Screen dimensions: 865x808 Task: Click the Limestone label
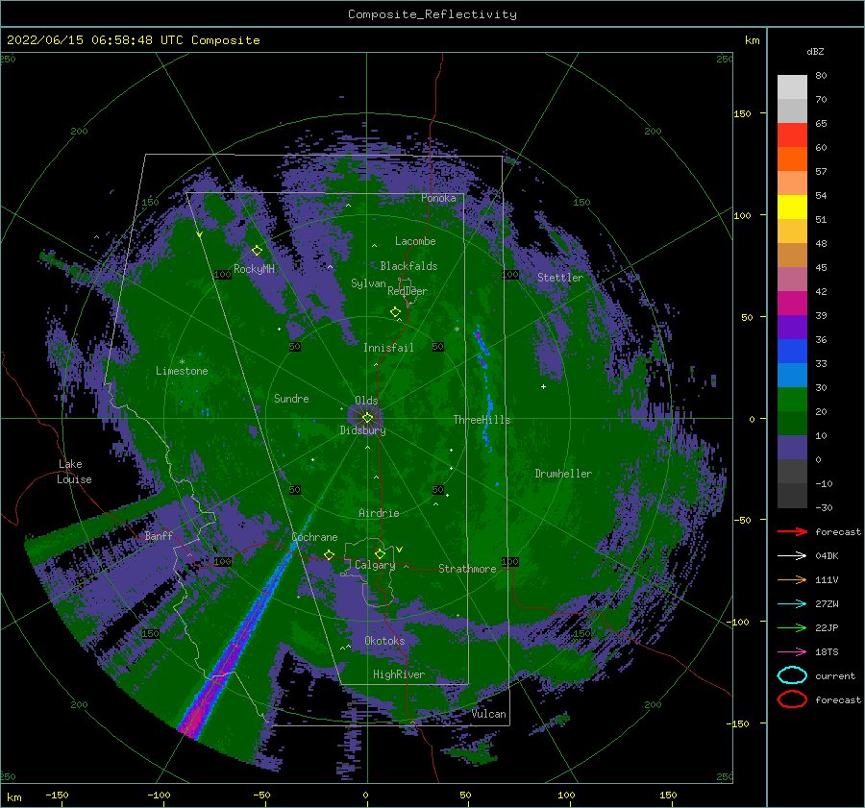(x=182, y=371)
